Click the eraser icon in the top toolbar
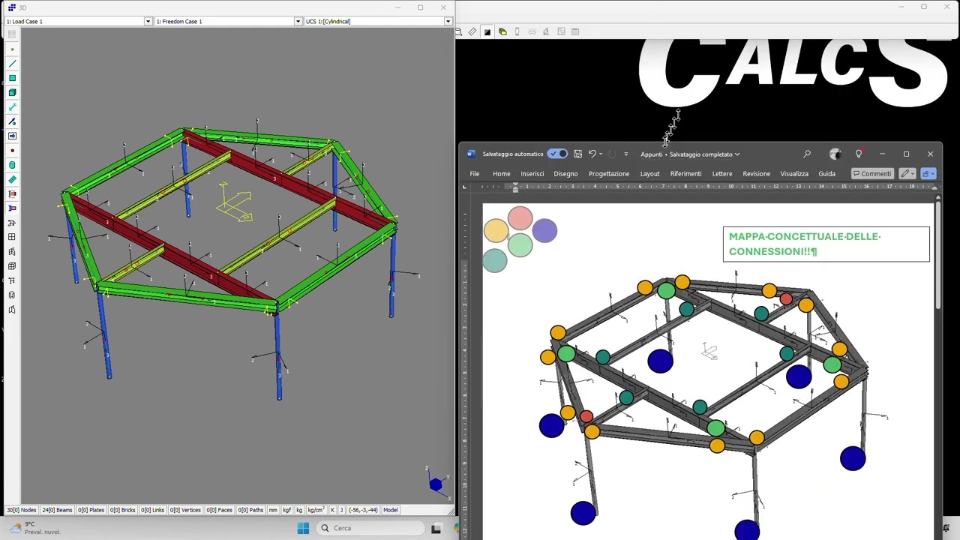Image resolution: width=960 pixels, height=540 pixels. (x=472, y=31)
